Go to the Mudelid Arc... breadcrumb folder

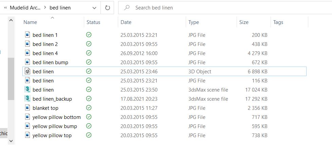click(x=25, y=8)
